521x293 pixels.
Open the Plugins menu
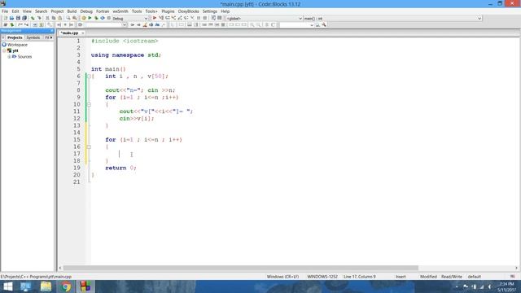pos(168,11)
